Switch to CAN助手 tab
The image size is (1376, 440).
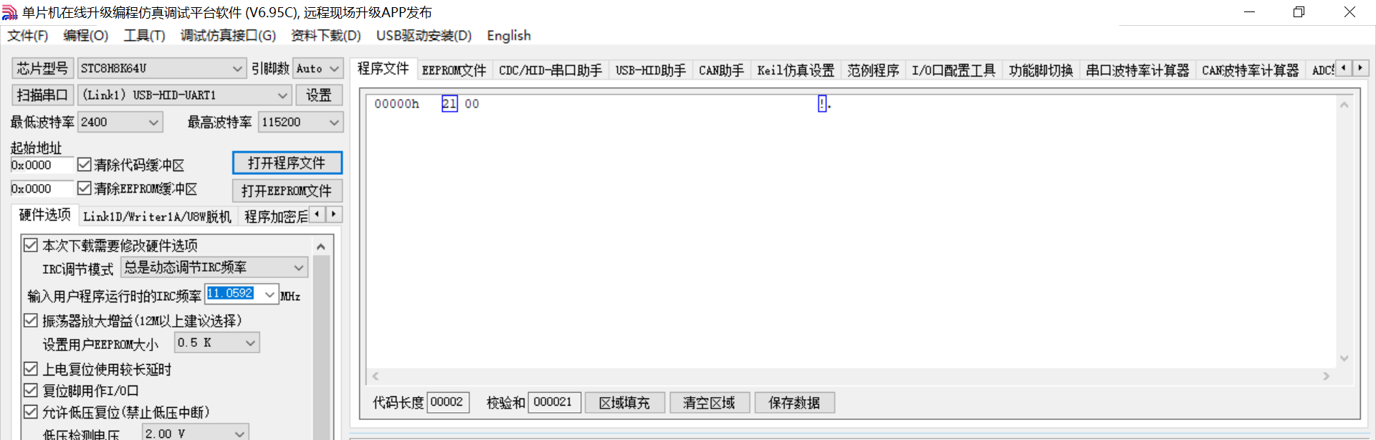(x=721, y=70)
